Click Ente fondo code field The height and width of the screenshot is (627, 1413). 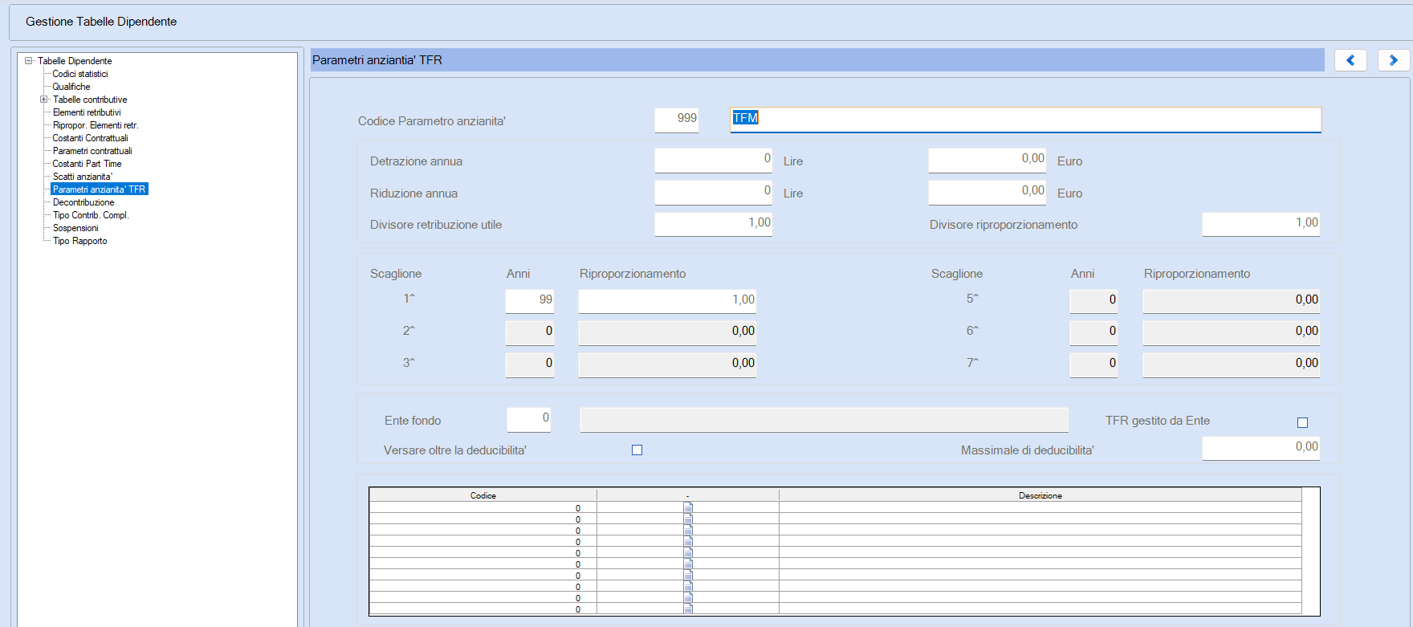[529, 419]
